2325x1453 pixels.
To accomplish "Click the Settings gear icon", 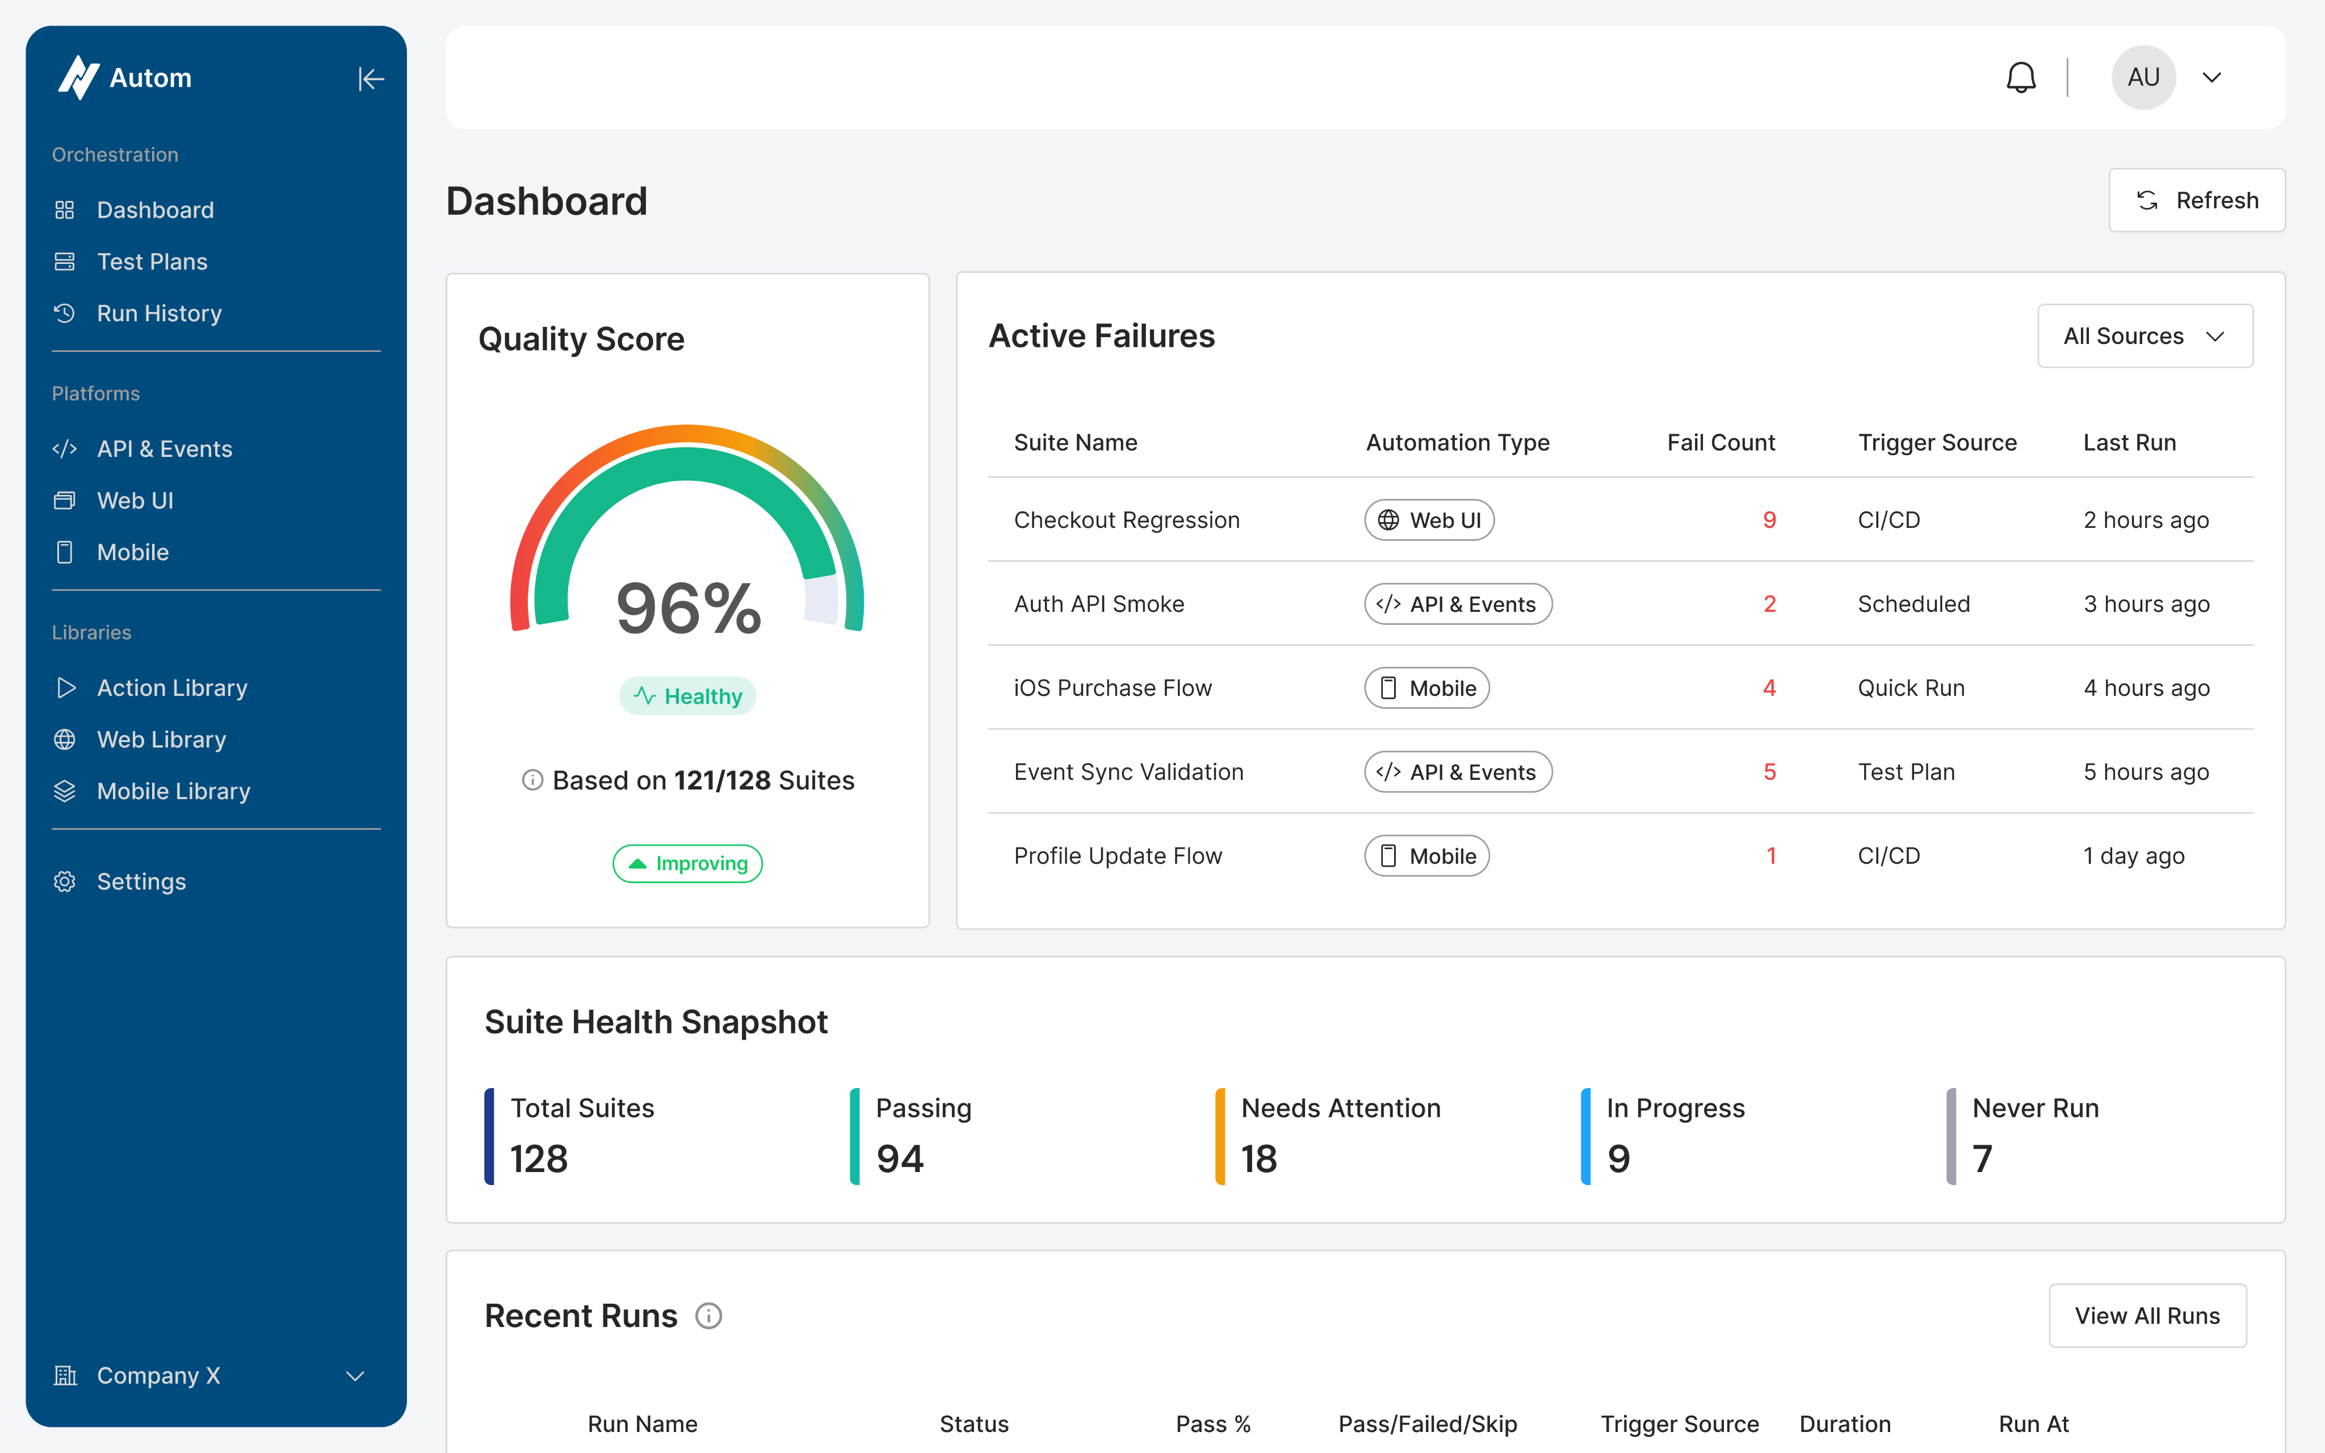I will tap(64, 881).
